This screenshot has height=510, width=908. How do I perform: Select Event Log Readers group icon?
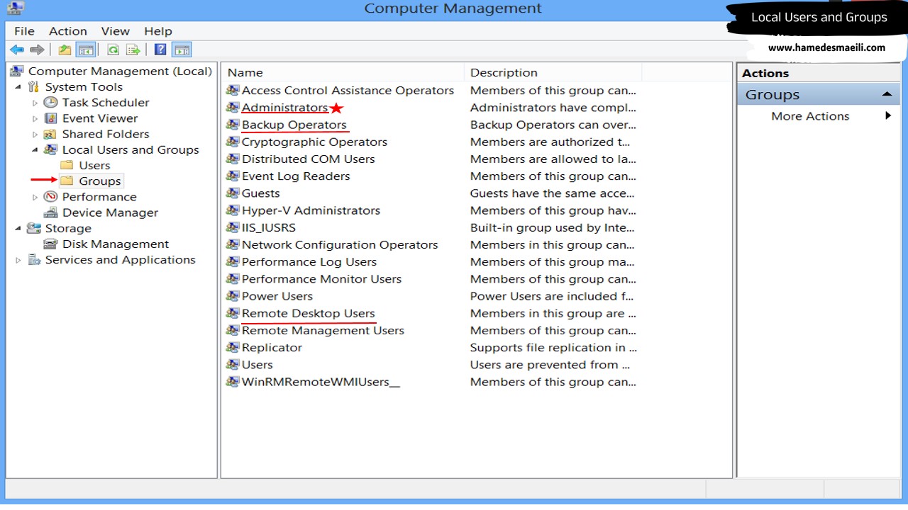(233, 176)
